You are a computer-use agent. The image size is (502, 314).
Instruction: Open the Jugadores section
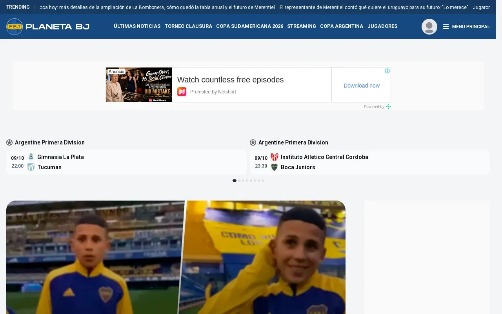coord(382,26)
